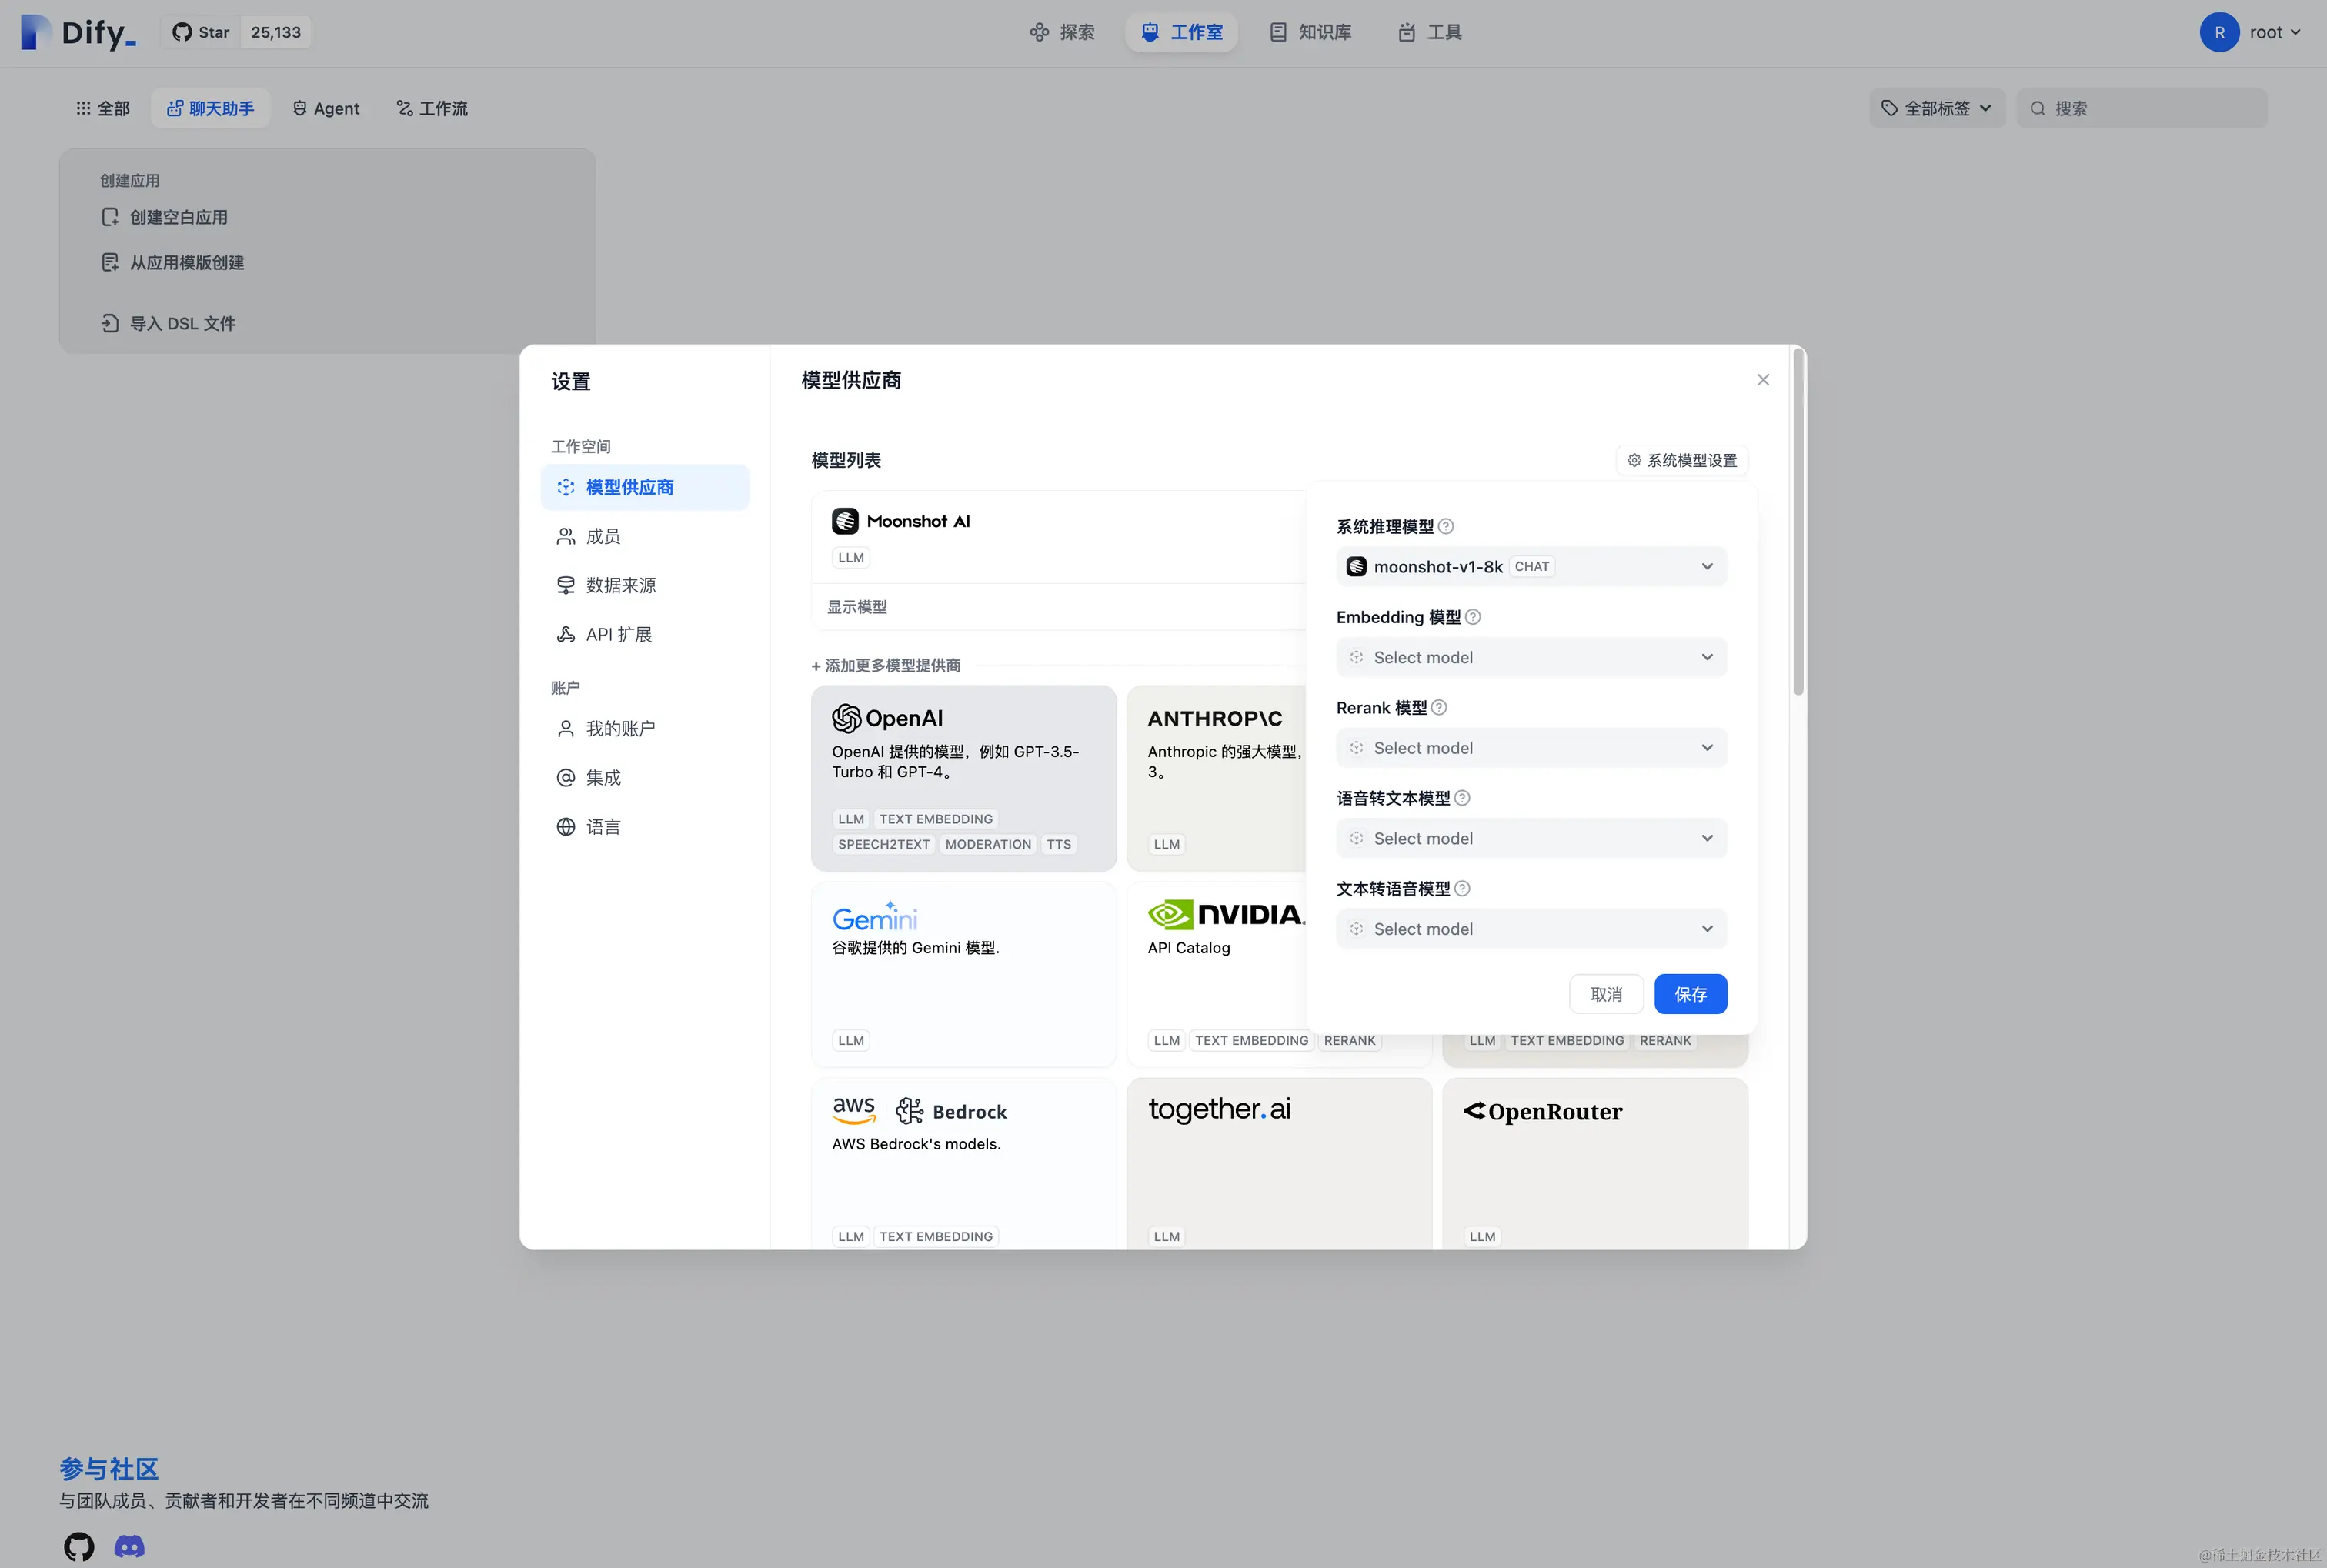Open the GitHub community icon
This screenshot has width=2327, height=1568.
click(x=79, y=1546)
